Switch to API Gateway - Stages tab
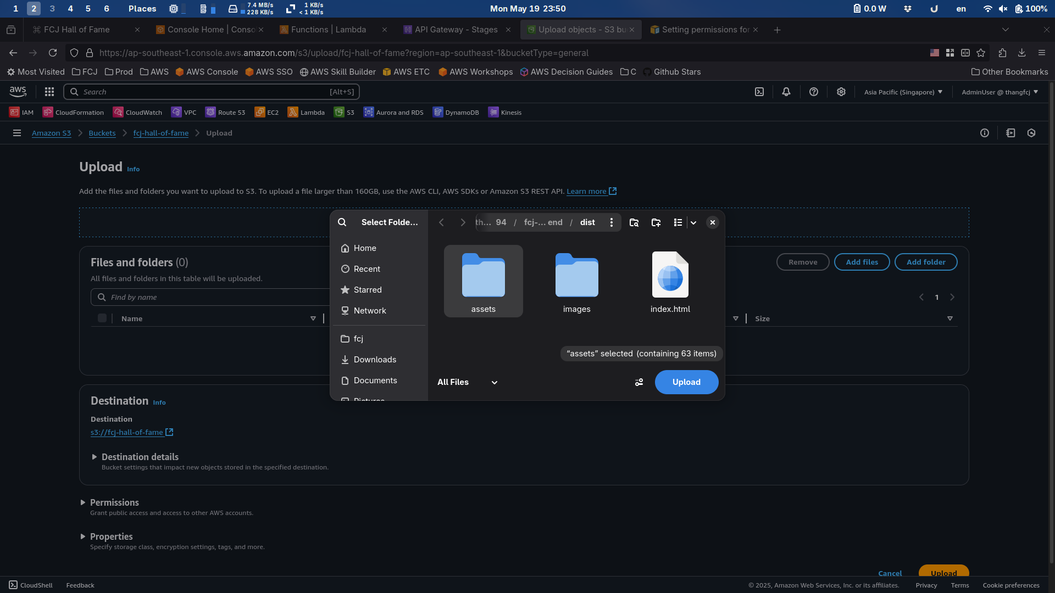Viewport: 1055px width, 593px height. click(x=456, y=30)
